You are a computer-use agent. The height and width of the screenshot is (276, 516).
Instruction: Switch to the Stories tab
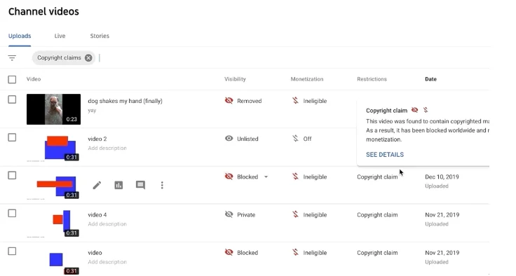[100, 36]
